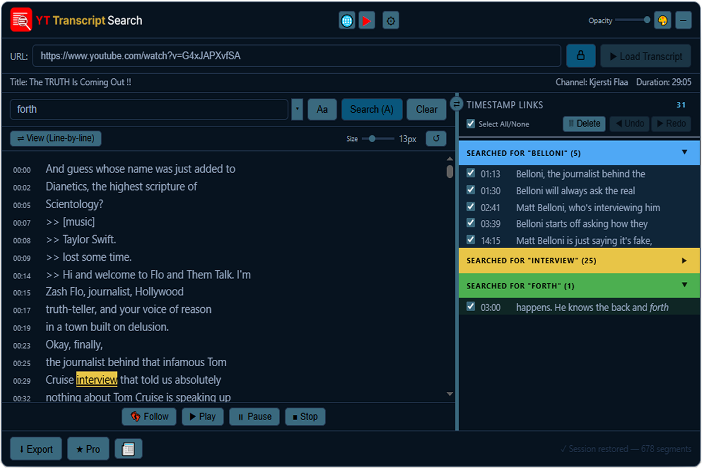Image resolution: width=702 pixels, height=468 pixels.
Task: Reset font size with the refresh icon
Action: (x=436, y=139)
